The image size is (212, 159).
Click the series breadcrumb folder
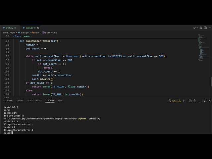click(6, 32)
